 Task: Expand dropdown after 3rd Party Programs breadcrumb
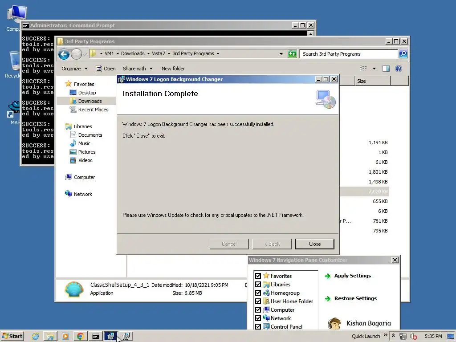218,53
